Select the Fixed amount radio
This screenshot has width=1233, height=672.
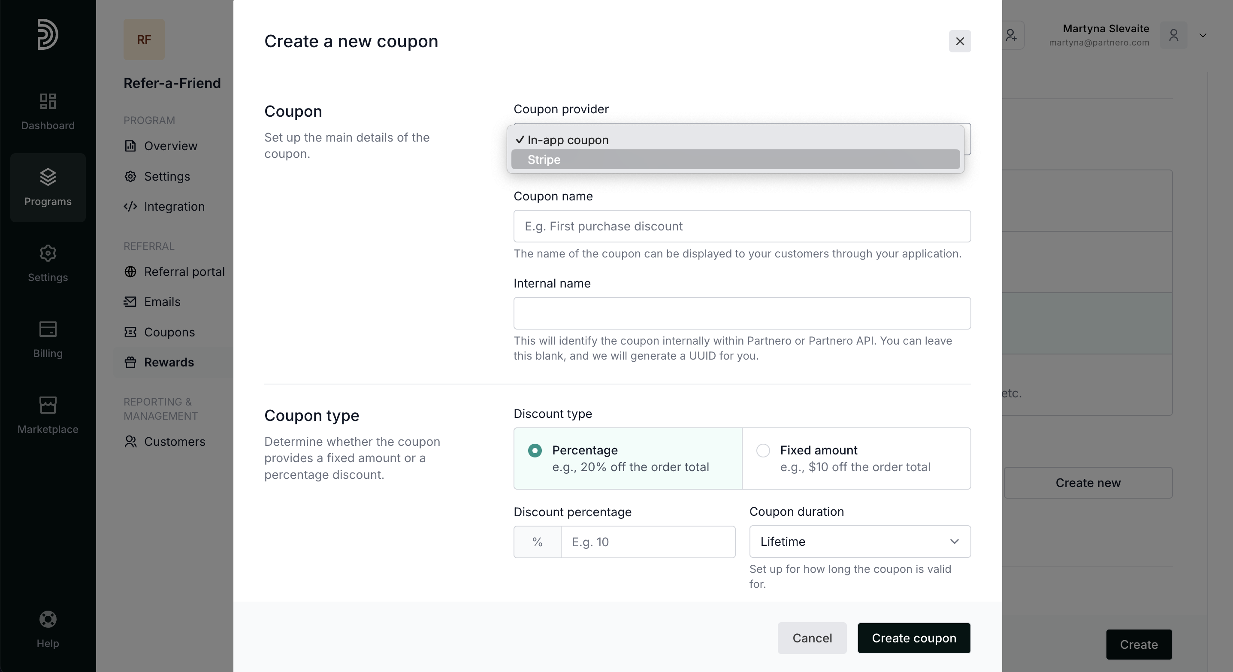(x=763, y=451)
